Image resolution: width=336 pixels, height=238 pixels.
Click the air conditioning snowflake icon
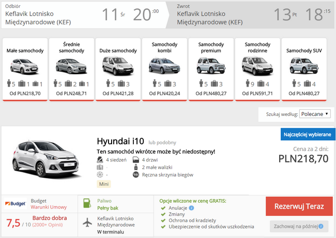coord(100,175)
